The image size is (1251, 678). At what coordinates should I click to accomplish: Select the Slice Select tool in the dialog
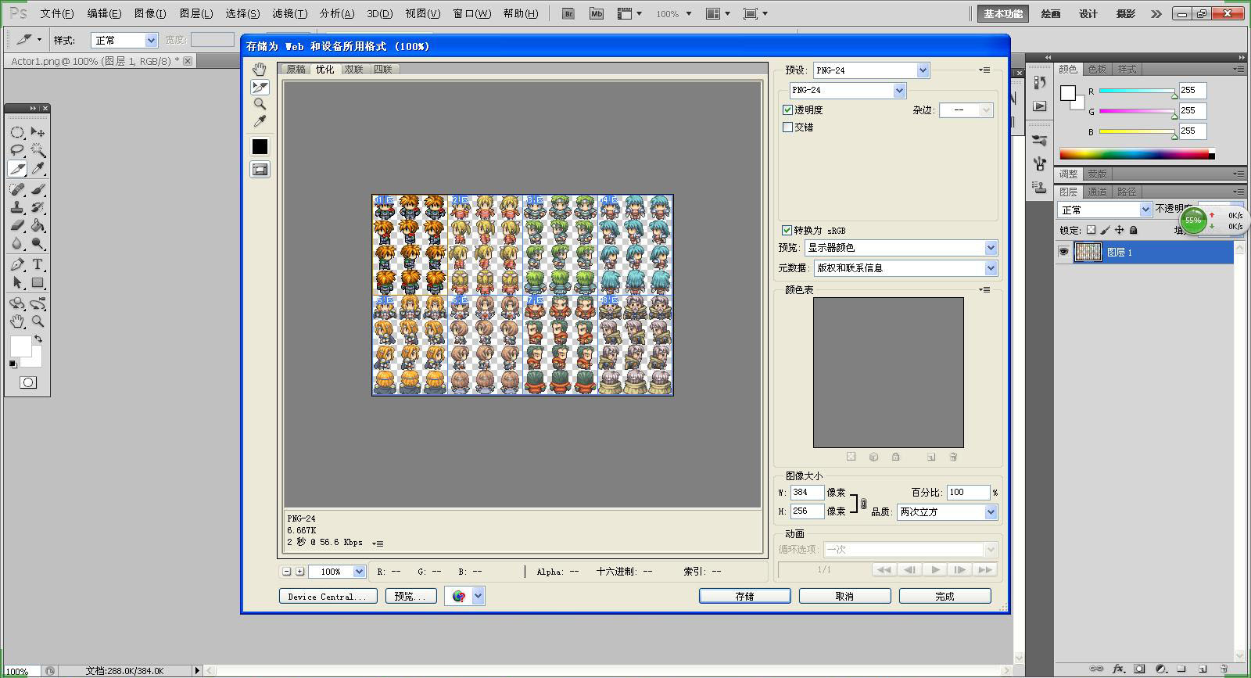click(x=260, y=87)
